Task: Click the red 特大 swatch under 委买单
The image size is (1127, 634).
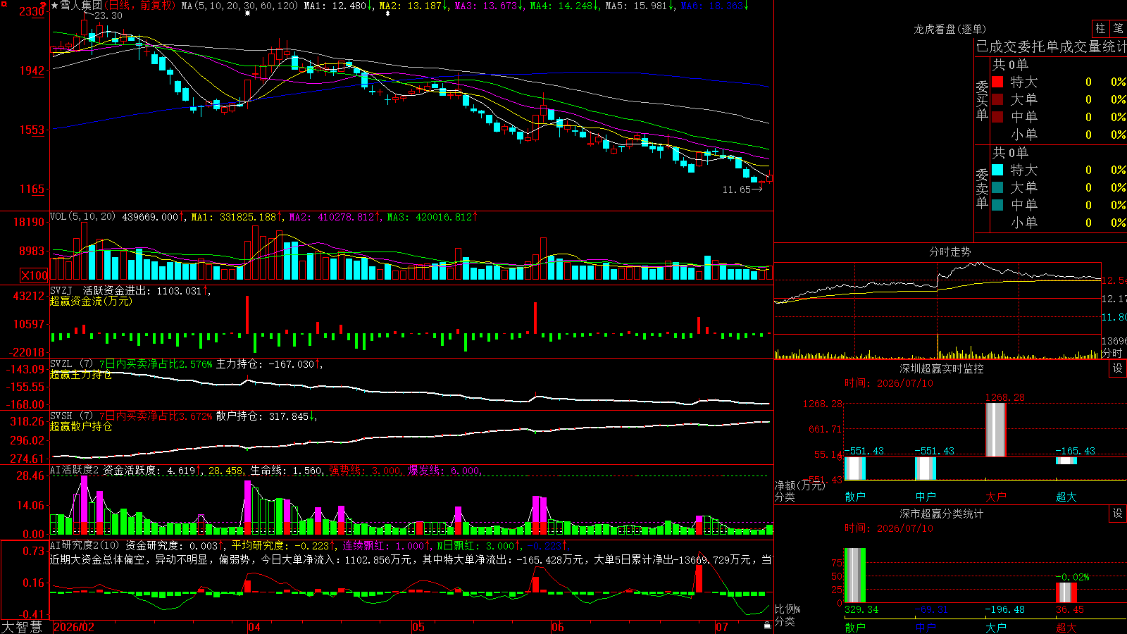Action: [997, 82]
